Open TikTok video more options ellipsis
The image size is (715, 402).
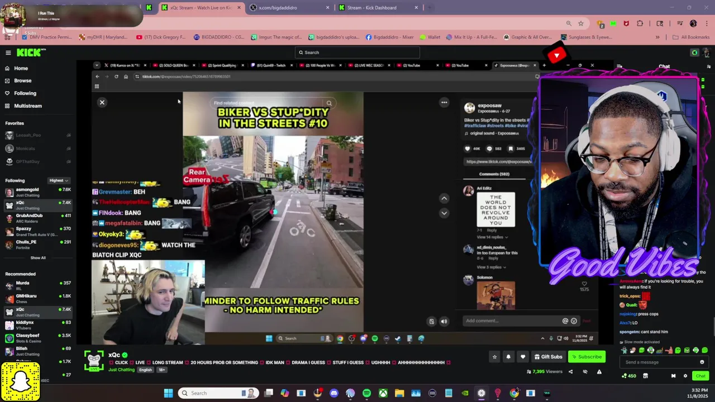tap(444, 102)
